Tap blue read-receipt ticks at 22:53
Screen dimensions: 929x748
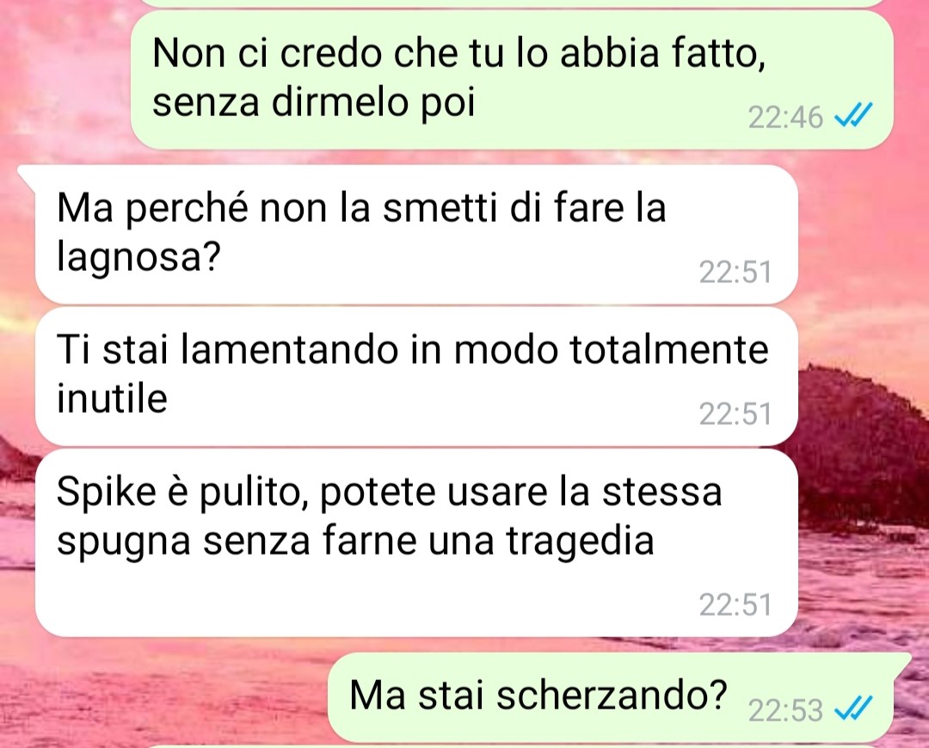tap(853, 708)
